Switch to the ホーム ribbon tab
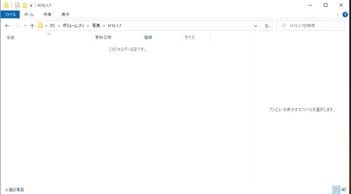Viewport: 351px width, 194px height. tap(29, 15)
